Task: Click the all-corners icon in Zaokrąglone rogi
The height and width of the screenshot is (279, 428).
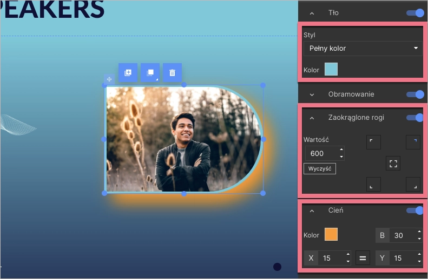Action: tap(393, 164)
